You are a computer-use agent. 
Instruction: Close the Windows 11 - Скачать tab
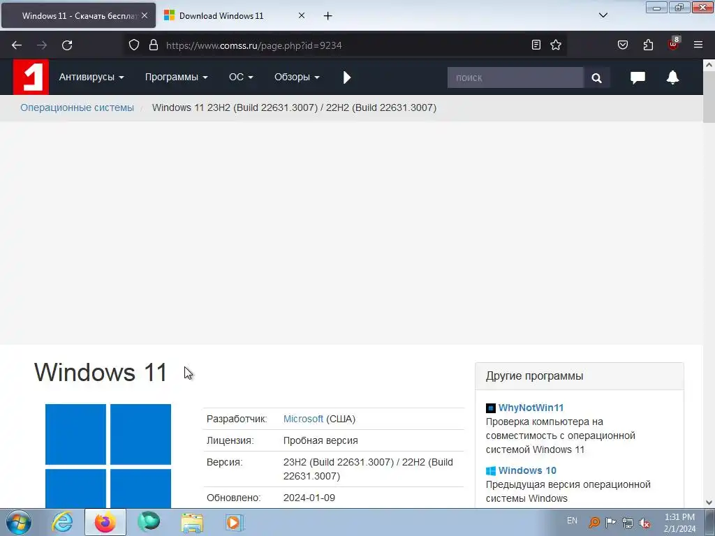(145, 15)
